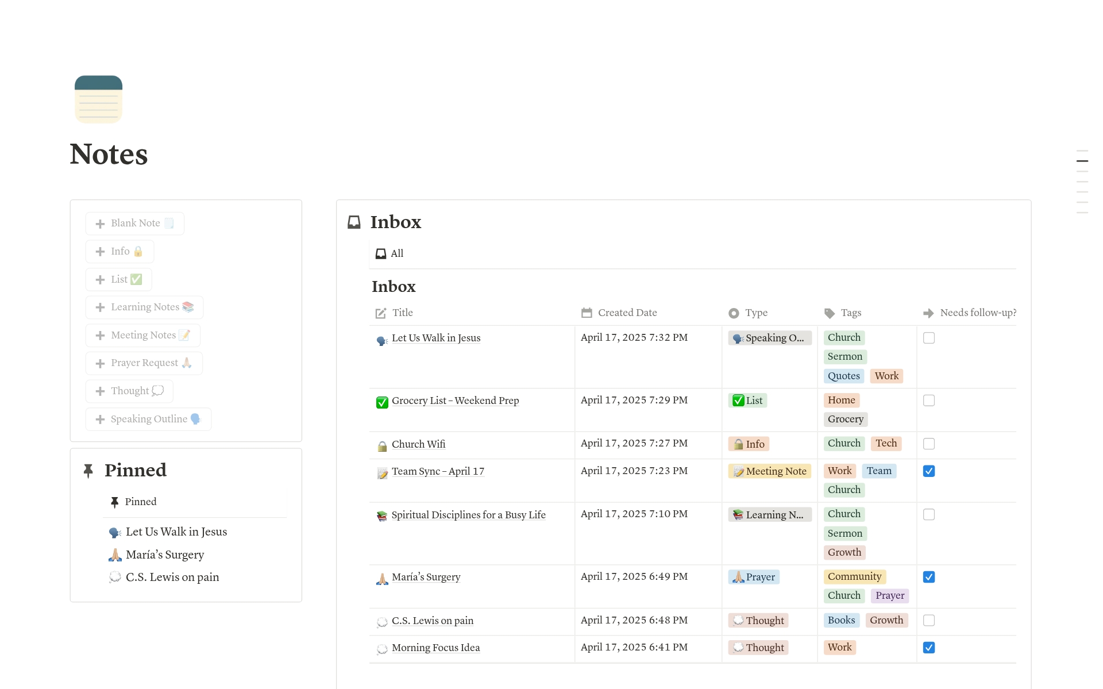
Task: Click the thought bubble icon in Pinned list
Action: click(x=115, y=578)
